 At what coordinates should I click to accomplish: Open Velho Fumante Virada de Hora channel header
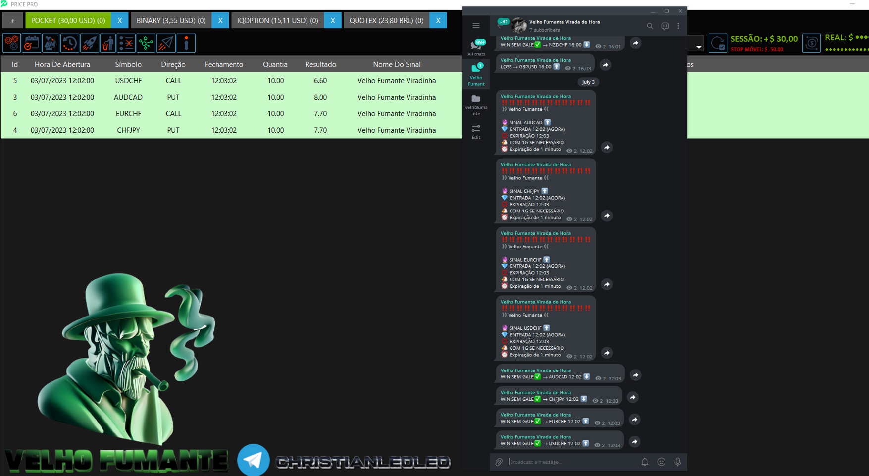point(564,25)
